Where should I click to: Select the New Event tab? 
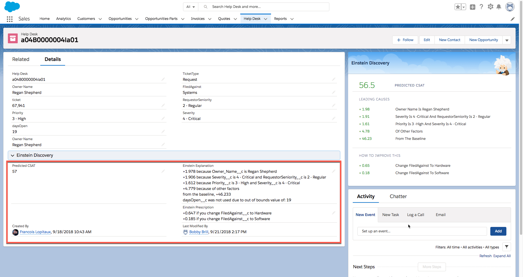(x=365, y=215)
